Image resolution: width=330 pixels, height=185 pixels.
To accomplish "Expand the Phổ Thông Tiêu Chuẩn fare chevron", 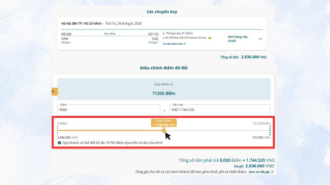I will click(x=260, y=39).
